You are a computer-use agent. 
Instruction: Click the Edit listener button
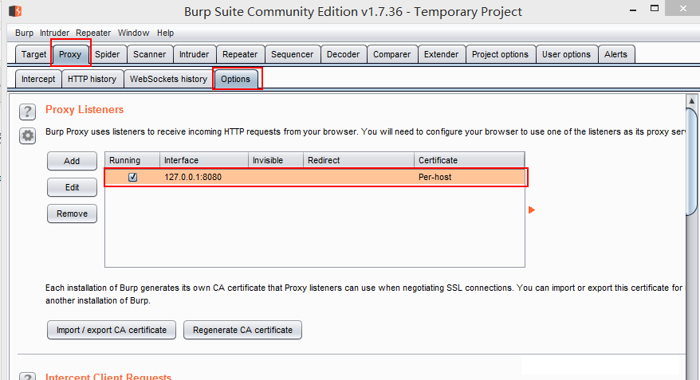click(x=72, y=187)
